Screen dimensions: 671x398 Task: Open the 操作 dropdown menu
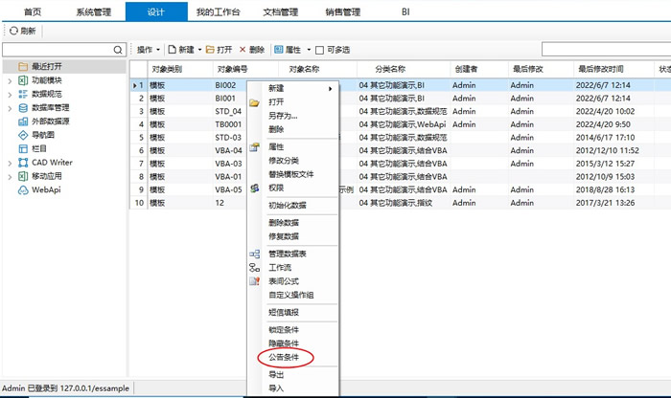(x=148, y=49)
